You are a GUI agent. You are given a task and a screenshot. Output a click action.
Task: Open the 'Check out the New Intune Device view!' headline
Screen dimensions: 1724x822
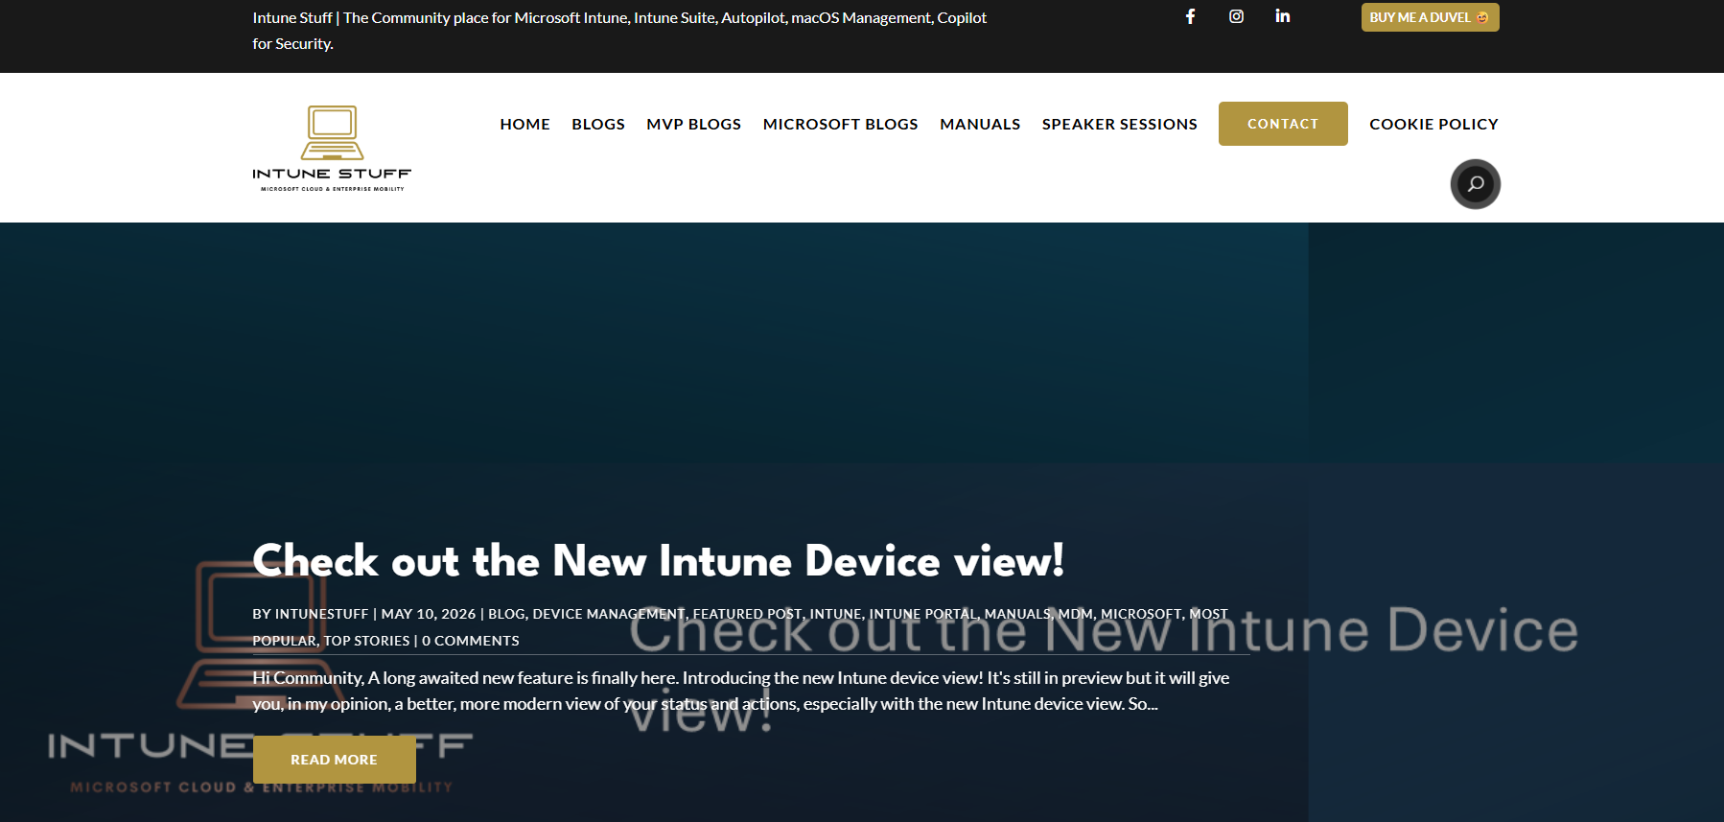pyautogui.click(x=658, y=561)
